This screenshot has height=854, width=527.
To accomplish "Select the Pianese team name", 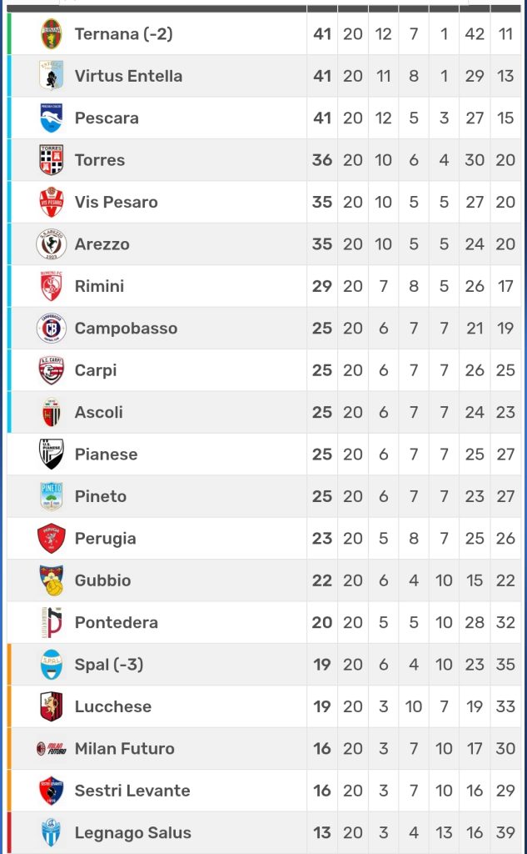I will (x=106, y=455).
